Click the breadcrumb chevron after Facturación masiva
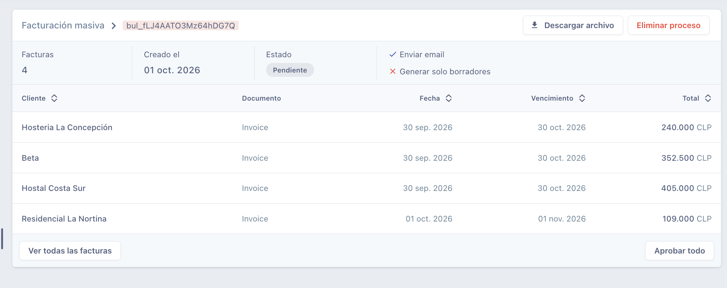 click(x=113, y=26)
